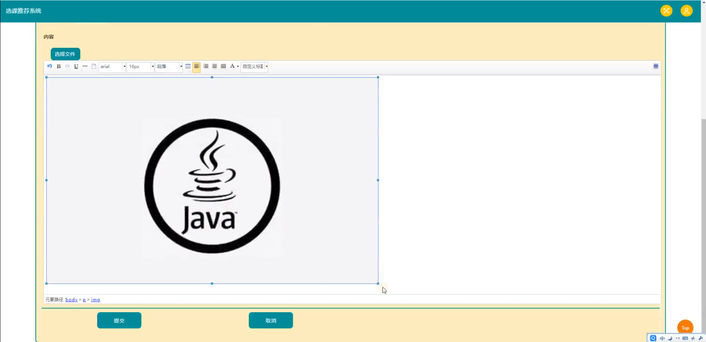The width and height of the screenshot is (706, 342).
Task: Apply the font color A button
Action: [x=232, y=66]
